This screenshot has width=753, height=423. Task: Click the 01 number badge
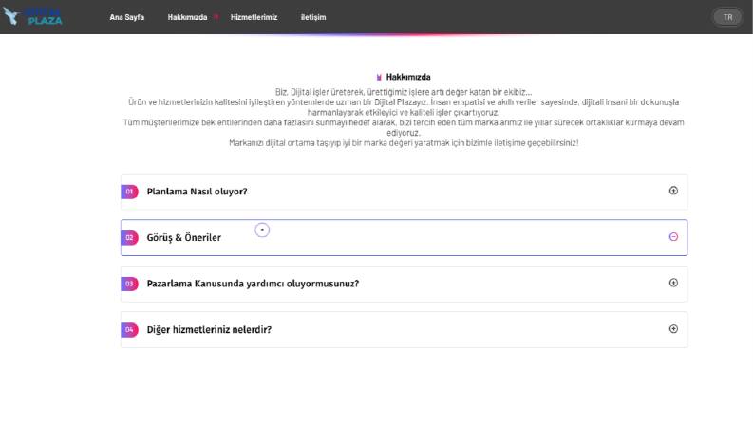coord(129,192)
